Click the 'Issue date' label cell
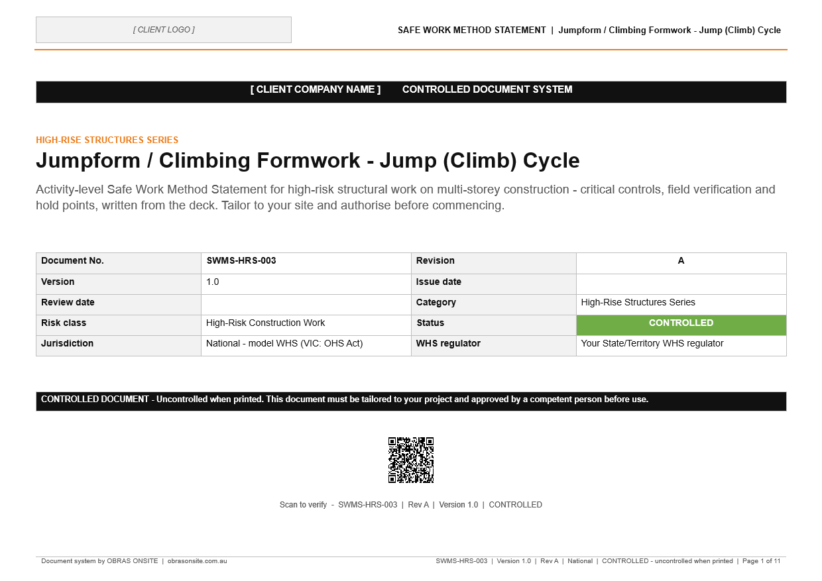The image size is (822, 581). (494, 284)
